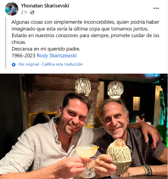Click the 1966-2023 years text
Image resolution: width=168 pixels, height=179 pixels.
coord(23,56)
